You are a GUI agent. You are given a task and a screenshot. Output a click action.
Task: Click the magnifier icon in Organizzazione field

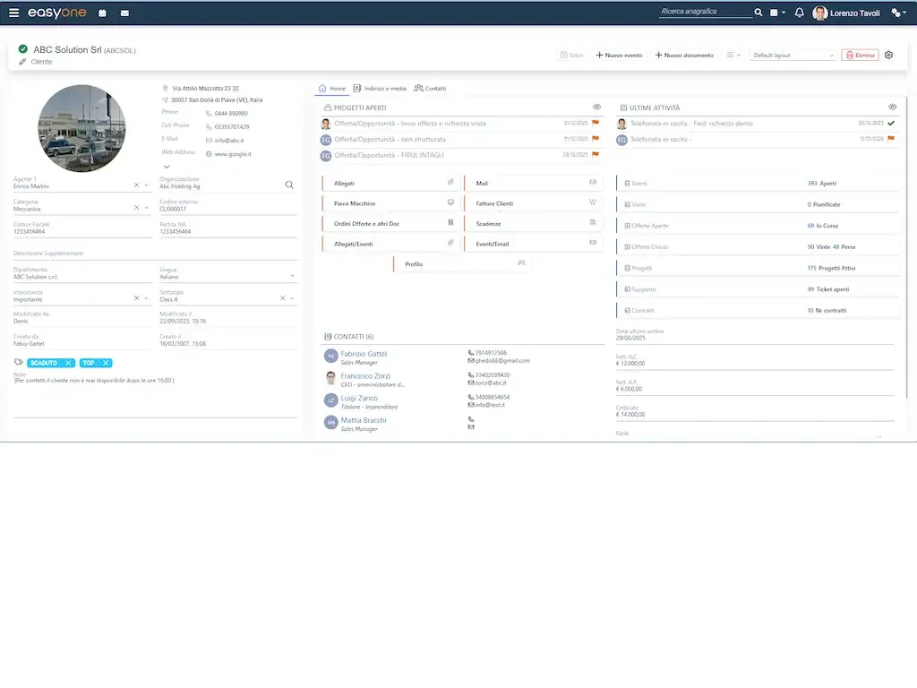[289, 185]
